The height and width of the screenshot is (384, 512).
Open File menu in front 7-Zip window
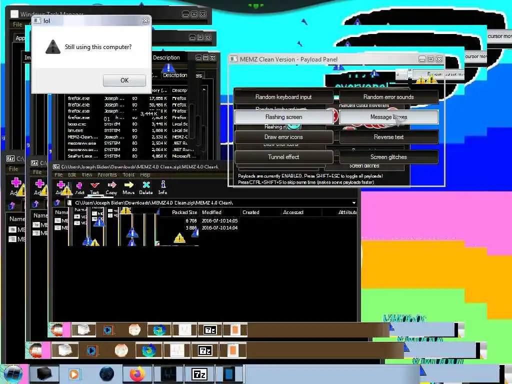[59, 174]
